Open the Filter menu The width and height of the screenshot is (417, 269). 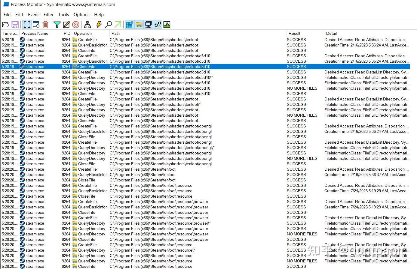(48, 14)
